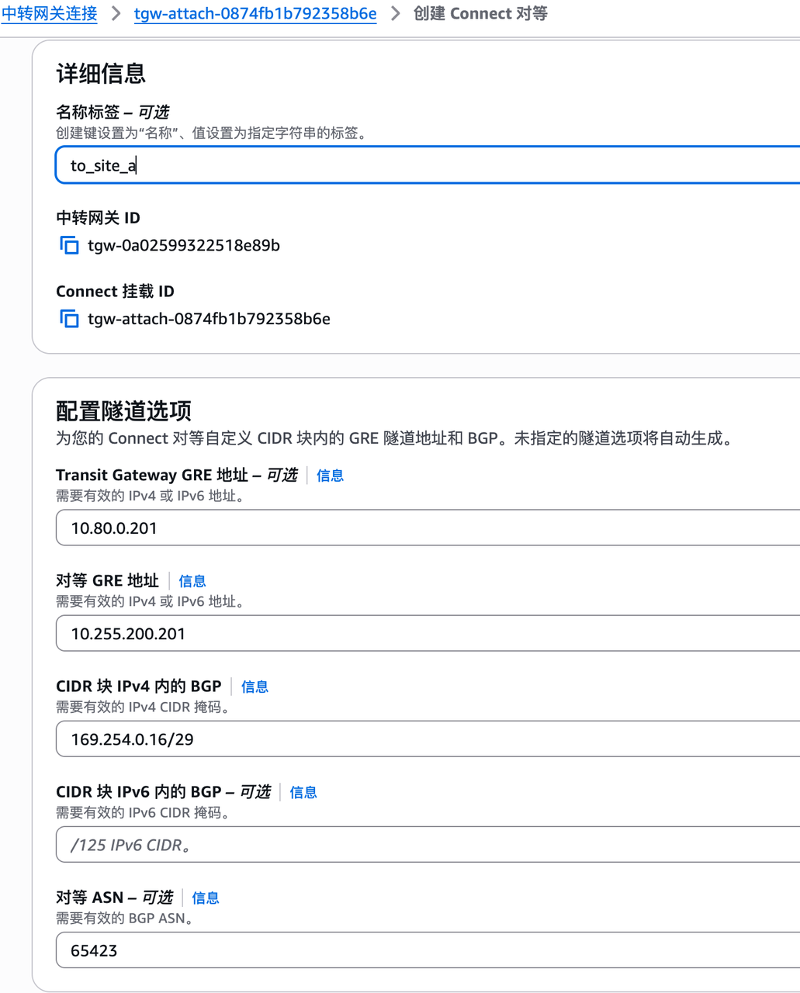Open 信息 for CIDR 块 IPv4 内的 BGP

point(255,687)
